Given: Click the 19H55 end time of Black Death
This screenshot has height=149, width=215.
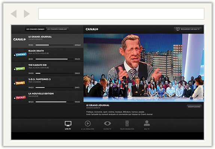Looking at the screenshot, I should click(77, 59).
